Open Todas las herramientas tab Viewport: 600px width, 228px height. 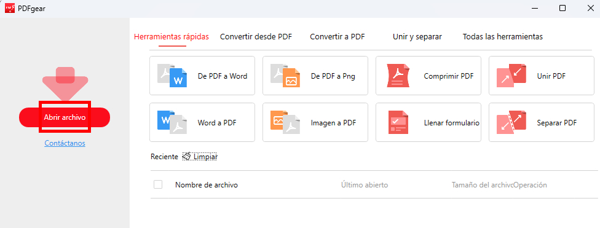[503, 37]
